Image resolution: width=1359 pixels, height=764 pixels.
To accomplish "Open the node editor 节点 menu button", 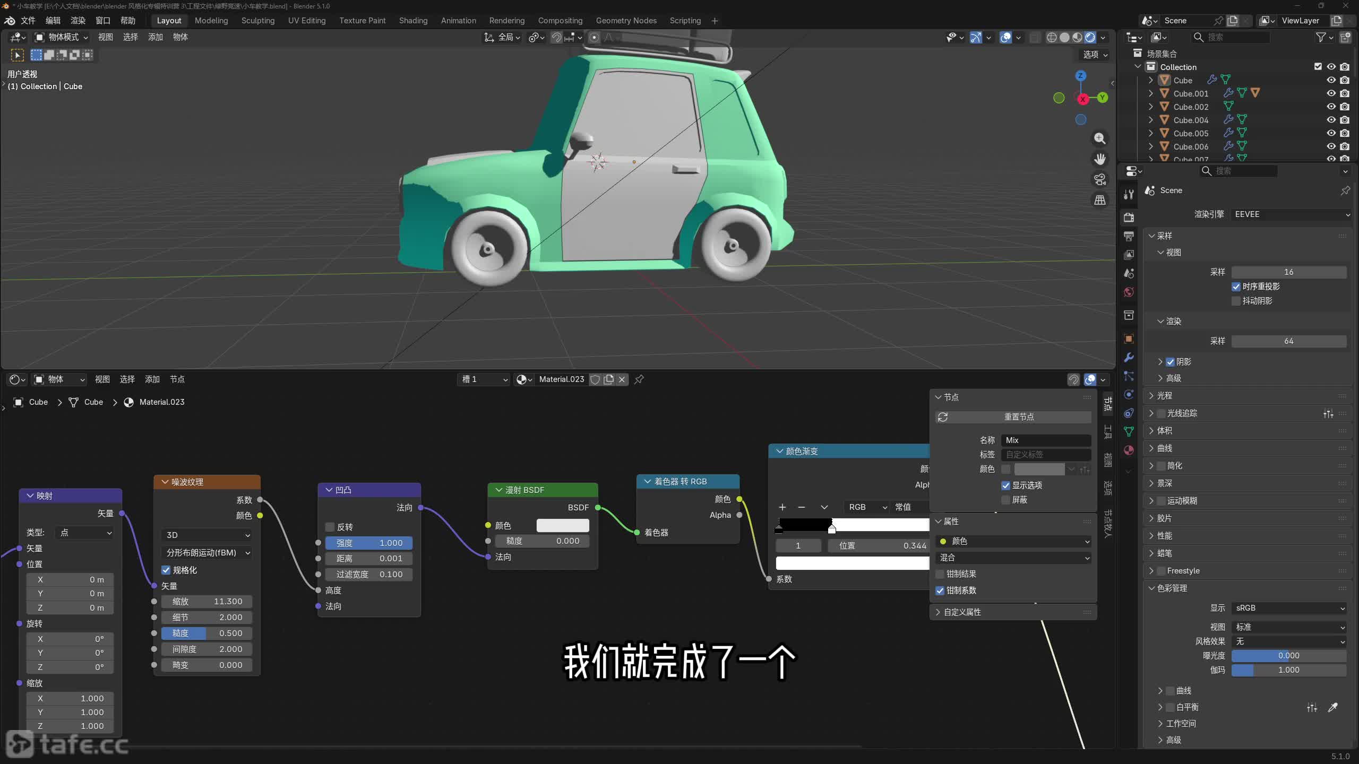I will tap(177, 379).
